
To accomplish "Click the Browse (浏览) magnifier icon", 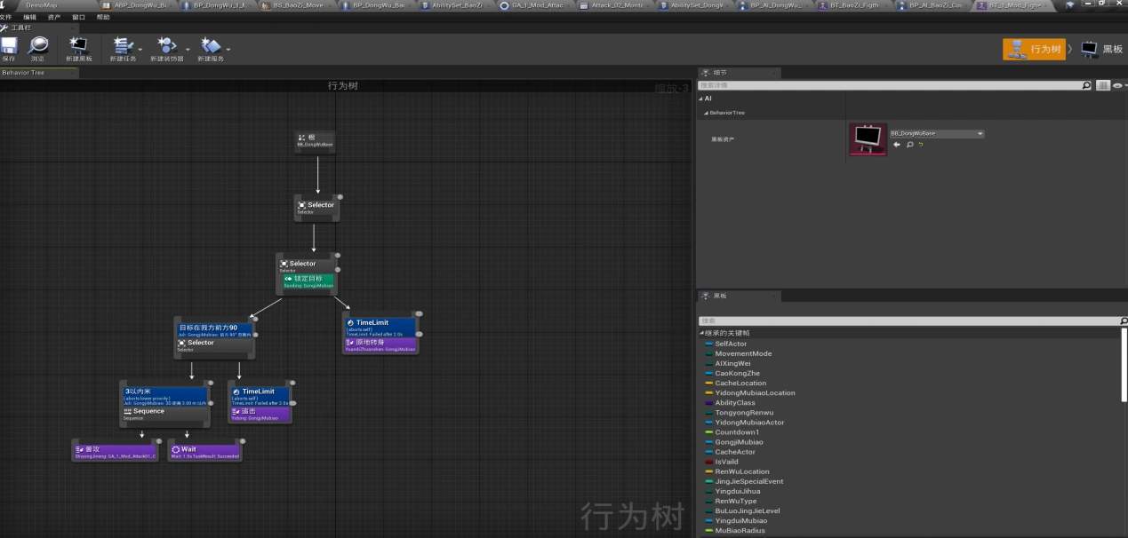I will pos(37,47).
